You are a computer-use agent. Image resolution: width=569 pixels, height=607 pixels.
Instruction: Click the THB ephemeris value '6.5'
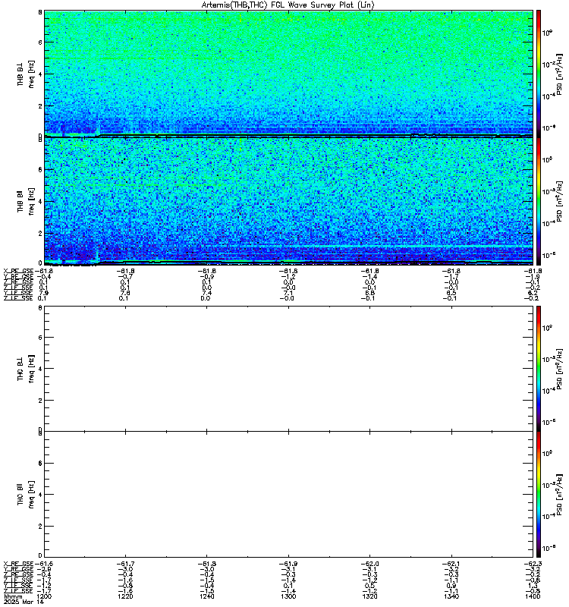click(x=451, y=293)
